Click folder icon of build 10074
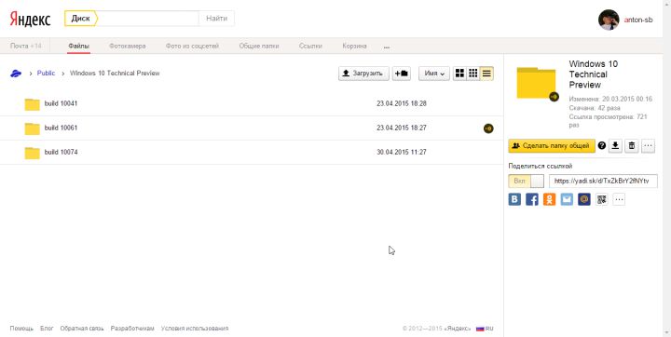Image resolution: width=671 pixels, height=337 pixels. click(x=32, y=153)
